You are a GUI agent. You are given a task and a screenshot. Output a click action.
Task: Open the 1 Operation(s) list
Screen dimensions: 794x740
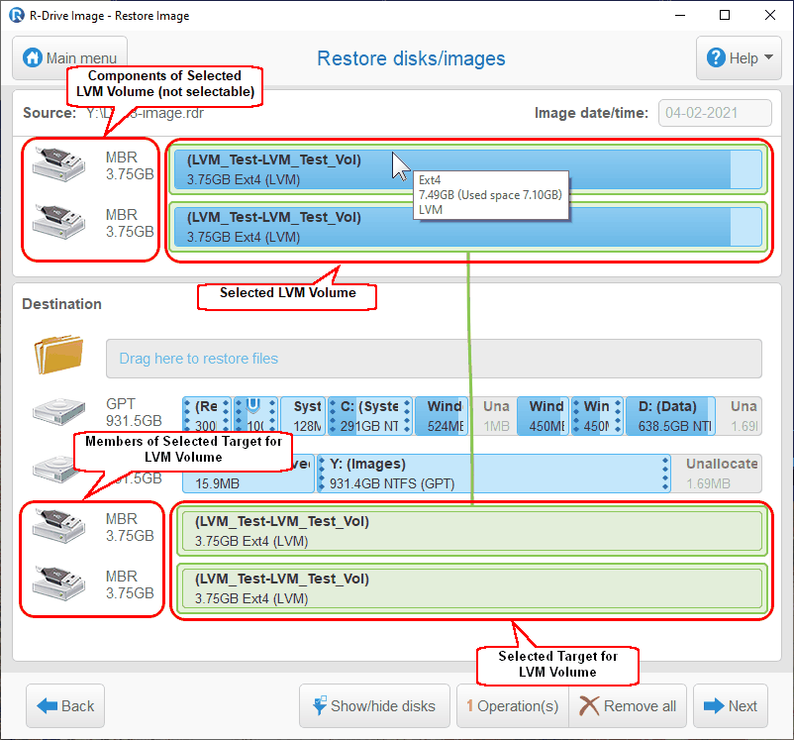tap(513, 705)
